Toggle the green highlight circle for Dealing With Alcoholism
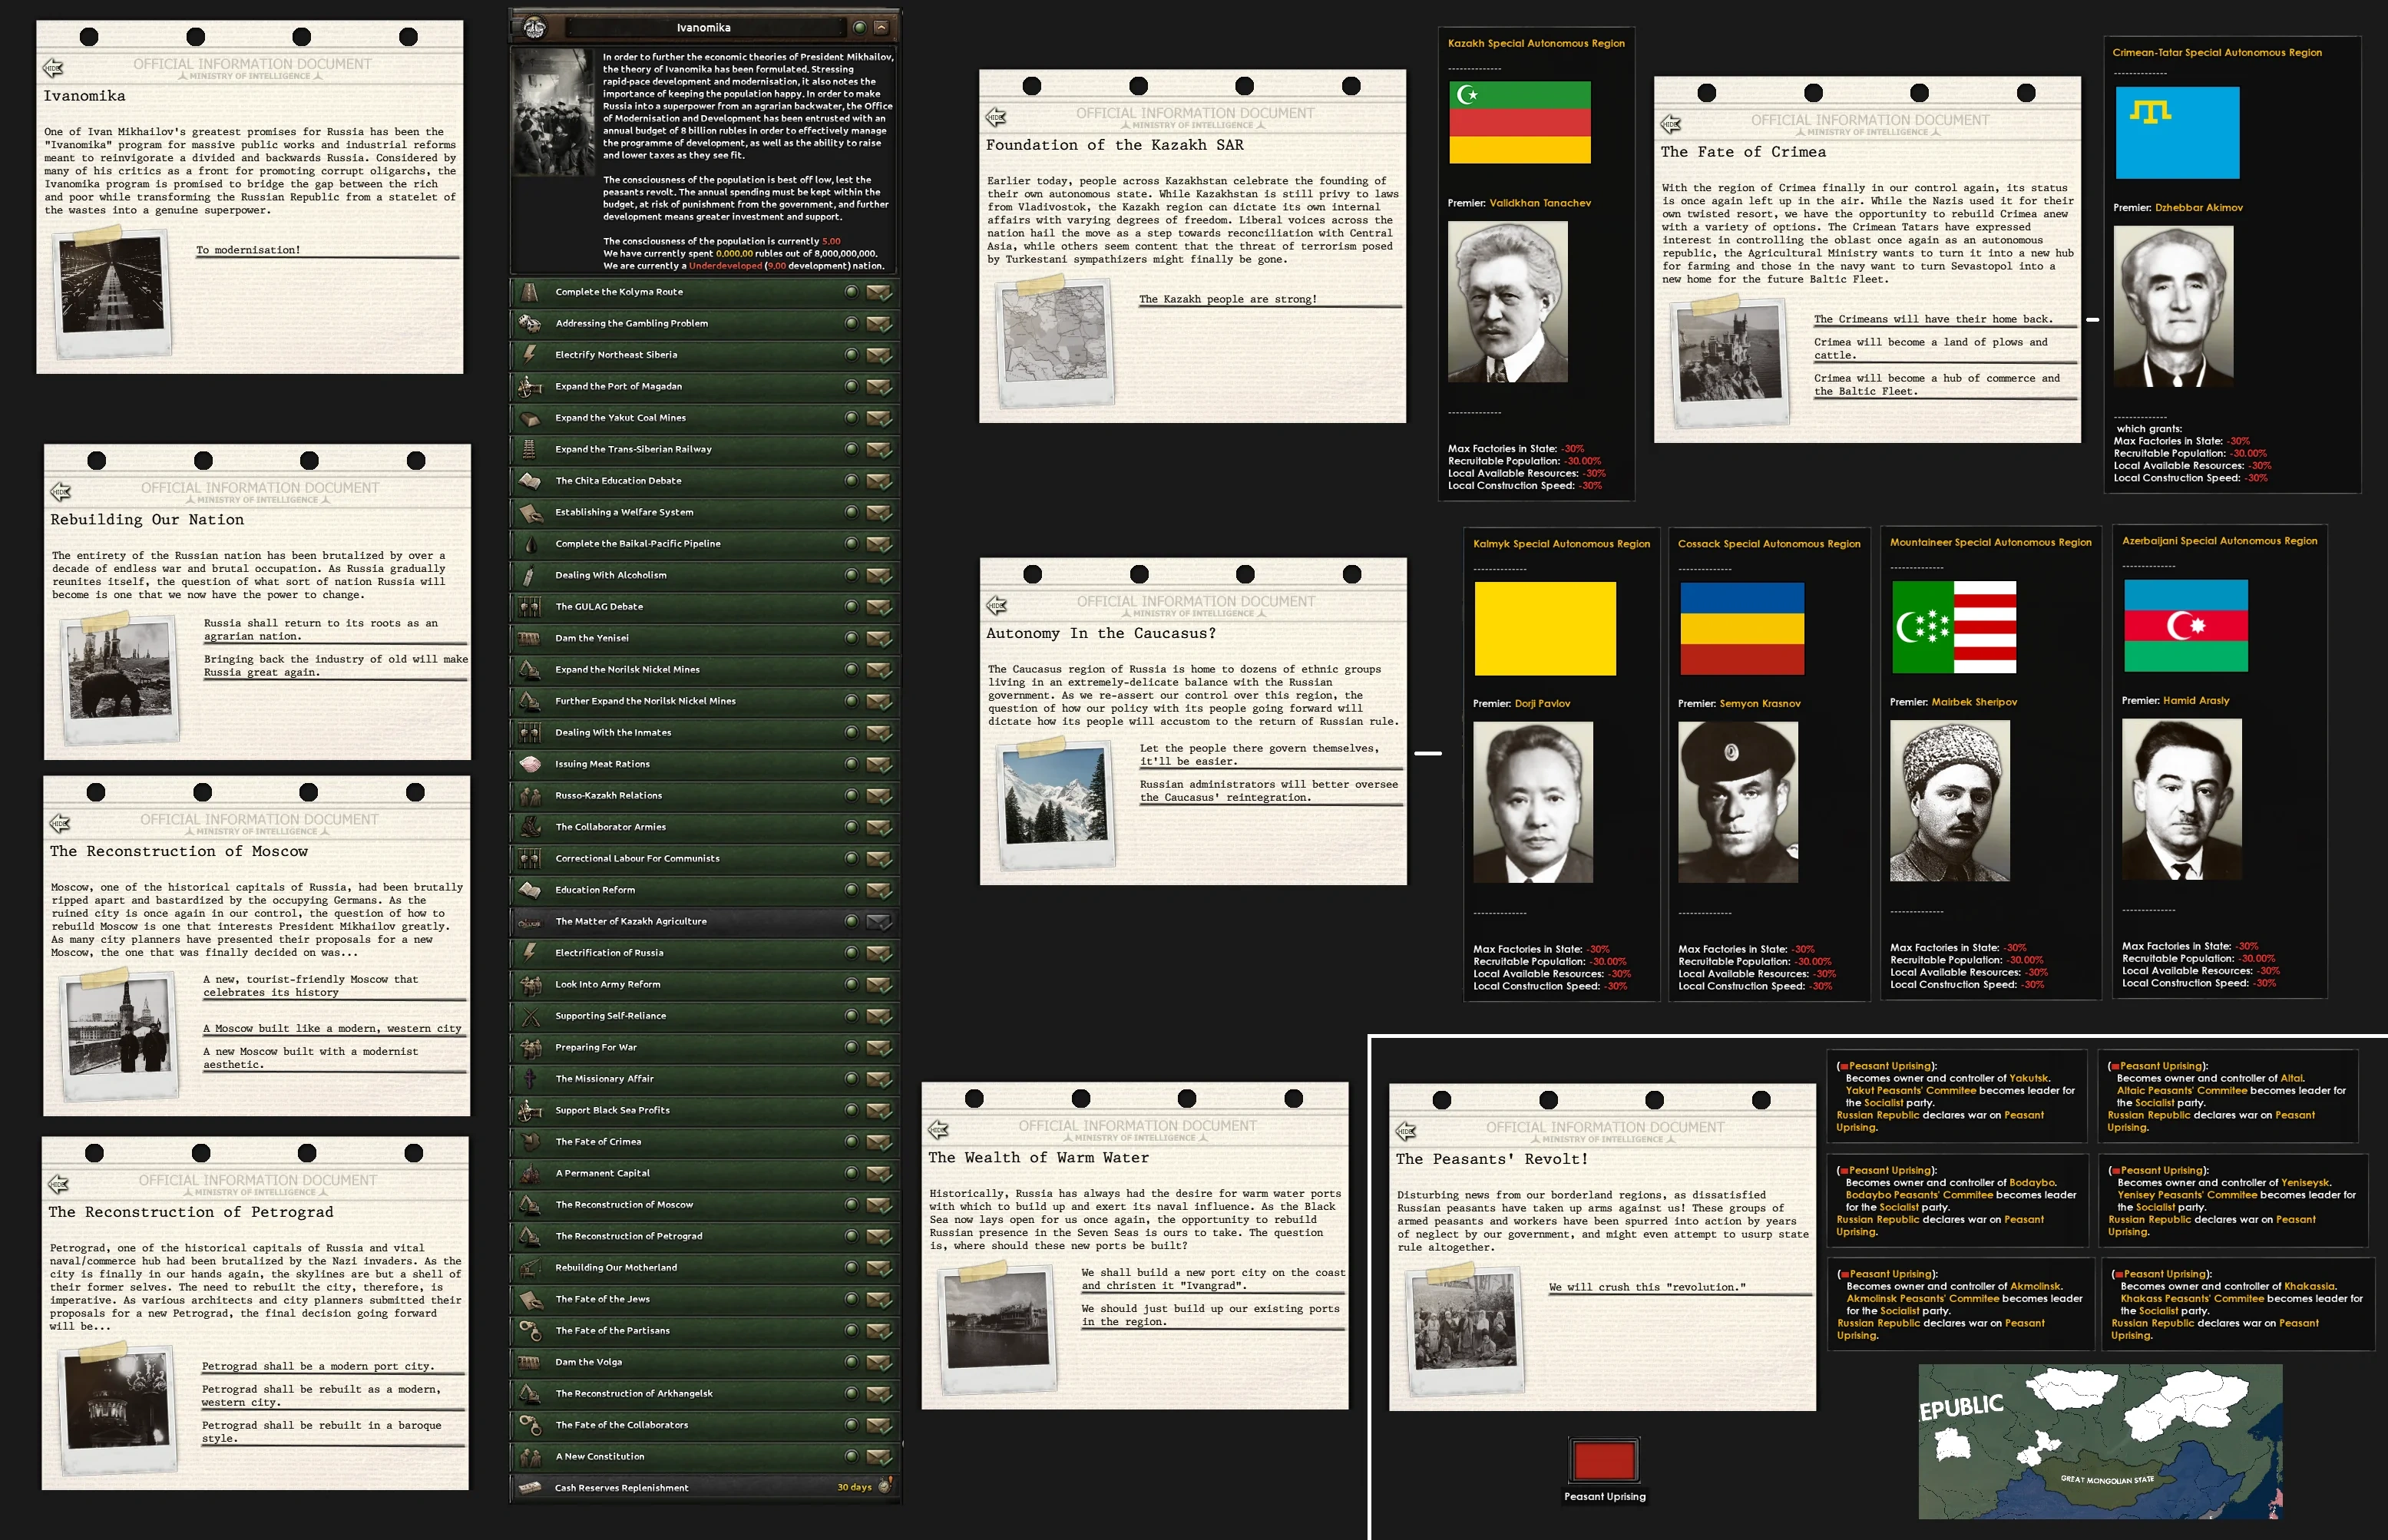 click(851, 575)
